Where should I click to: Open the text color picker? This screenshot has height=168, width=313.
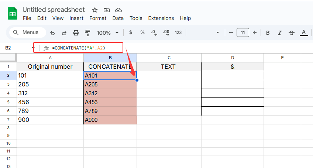(x=304, y=32)
